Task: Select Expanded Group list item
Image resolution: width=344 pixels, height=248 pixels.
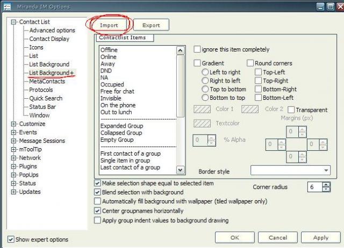Action: pos(122,126)
